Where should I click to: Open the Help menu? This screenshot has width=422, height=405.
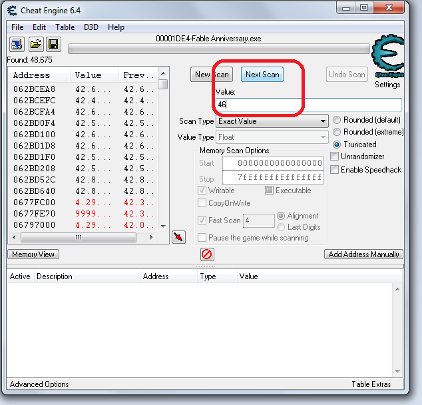click(116, 27)
